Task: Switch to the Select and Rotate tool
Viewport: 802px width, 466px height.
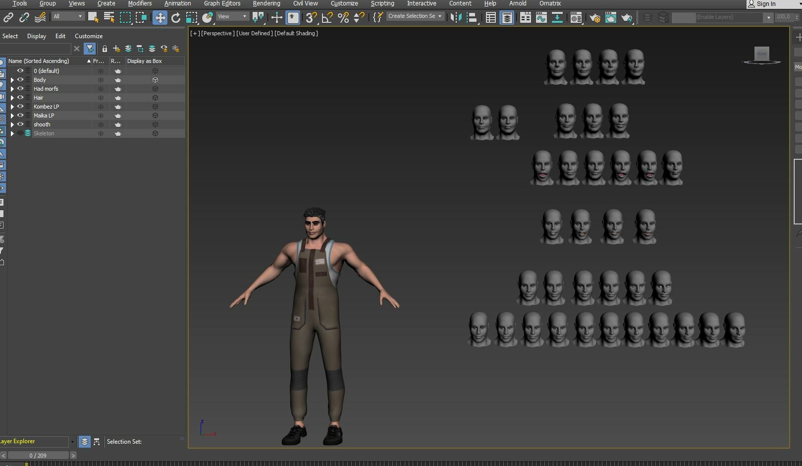Action: 176,17
